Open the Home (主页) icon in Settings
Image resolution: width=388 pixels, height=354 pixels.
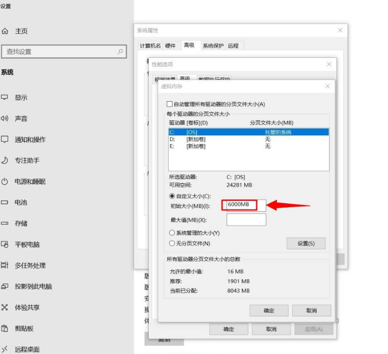click(x=5, y=31)
